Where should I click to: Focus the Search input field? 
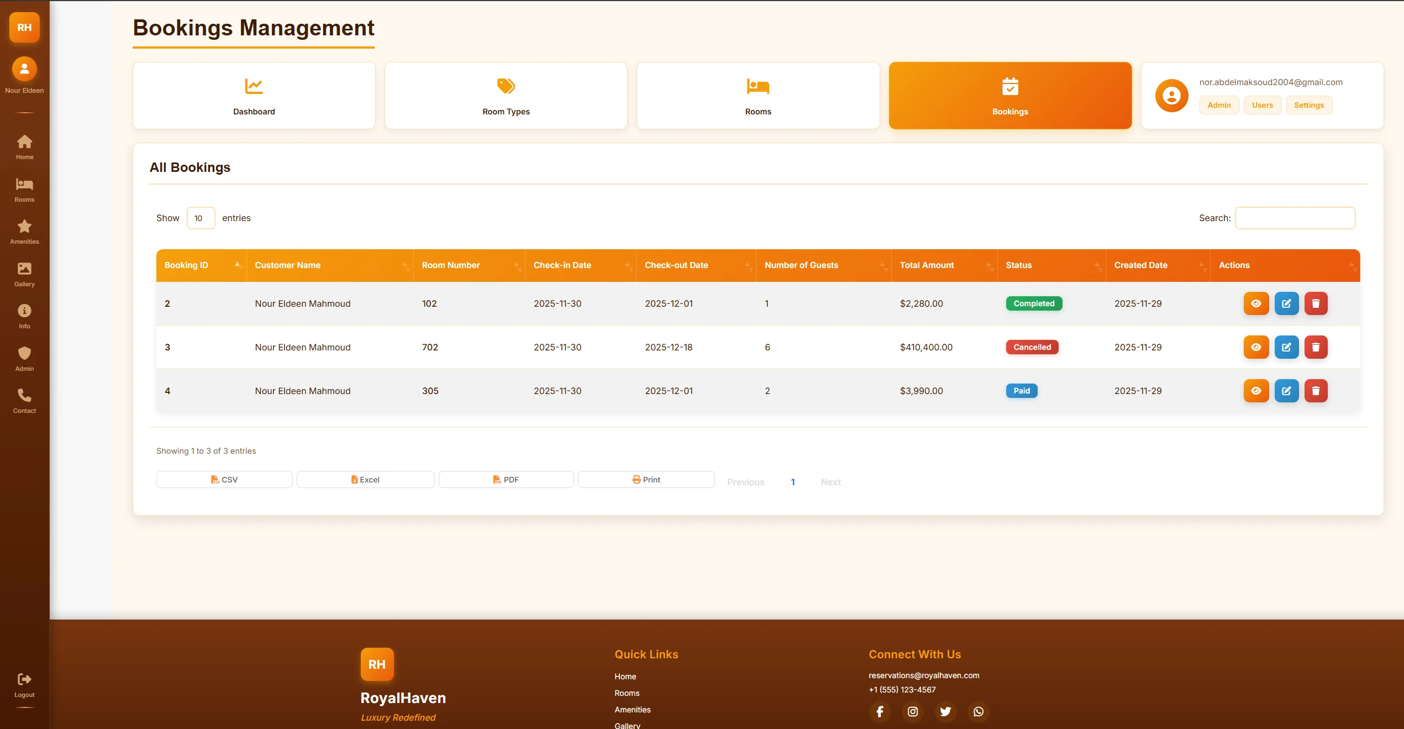click(x=1295, y=218)
